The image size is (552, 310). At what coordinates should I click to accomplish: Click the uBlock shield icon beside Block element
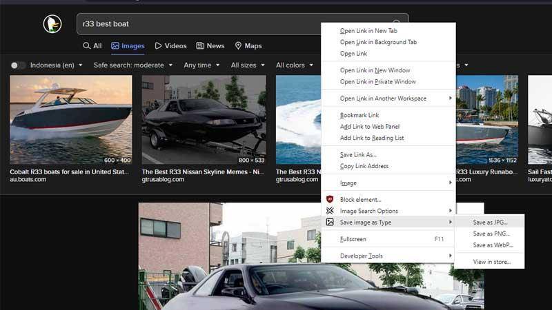(330, 199)
